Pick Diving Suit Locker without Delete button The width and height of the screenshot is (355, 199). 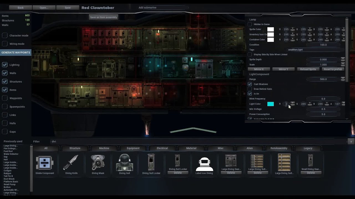click(151, 164)
